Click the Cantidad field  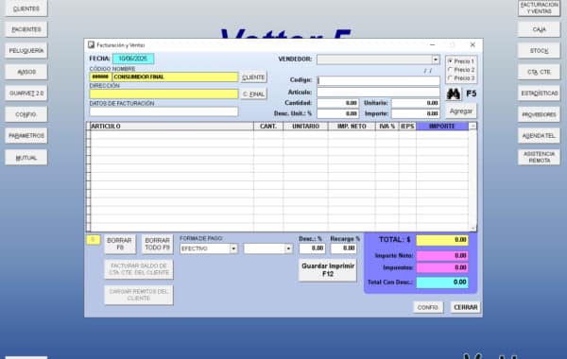(x=337, y=103)
